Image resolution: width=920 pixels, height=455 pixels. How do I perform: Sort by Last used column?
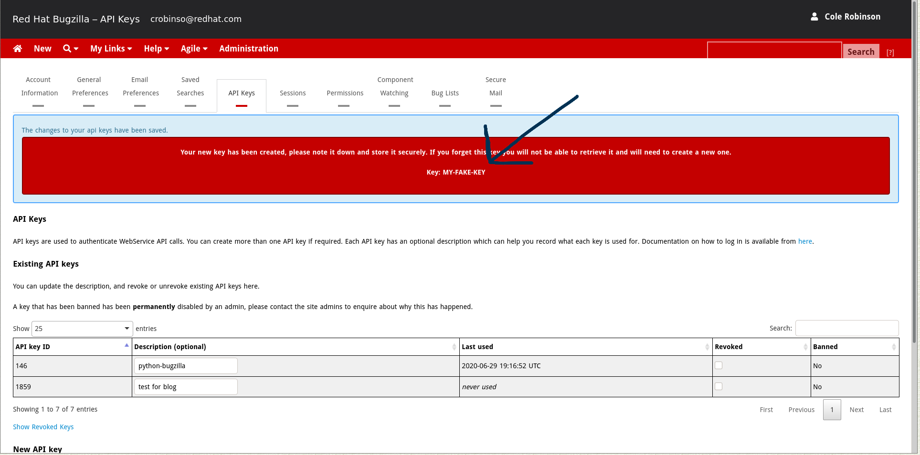click(x=586, y=347)
